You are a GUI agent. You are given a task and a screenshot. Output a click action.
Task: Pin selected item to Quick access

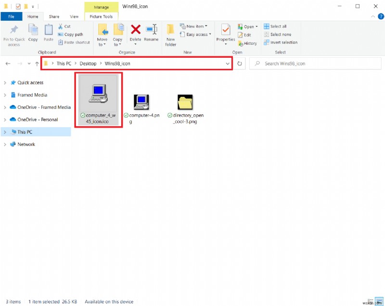14,36
